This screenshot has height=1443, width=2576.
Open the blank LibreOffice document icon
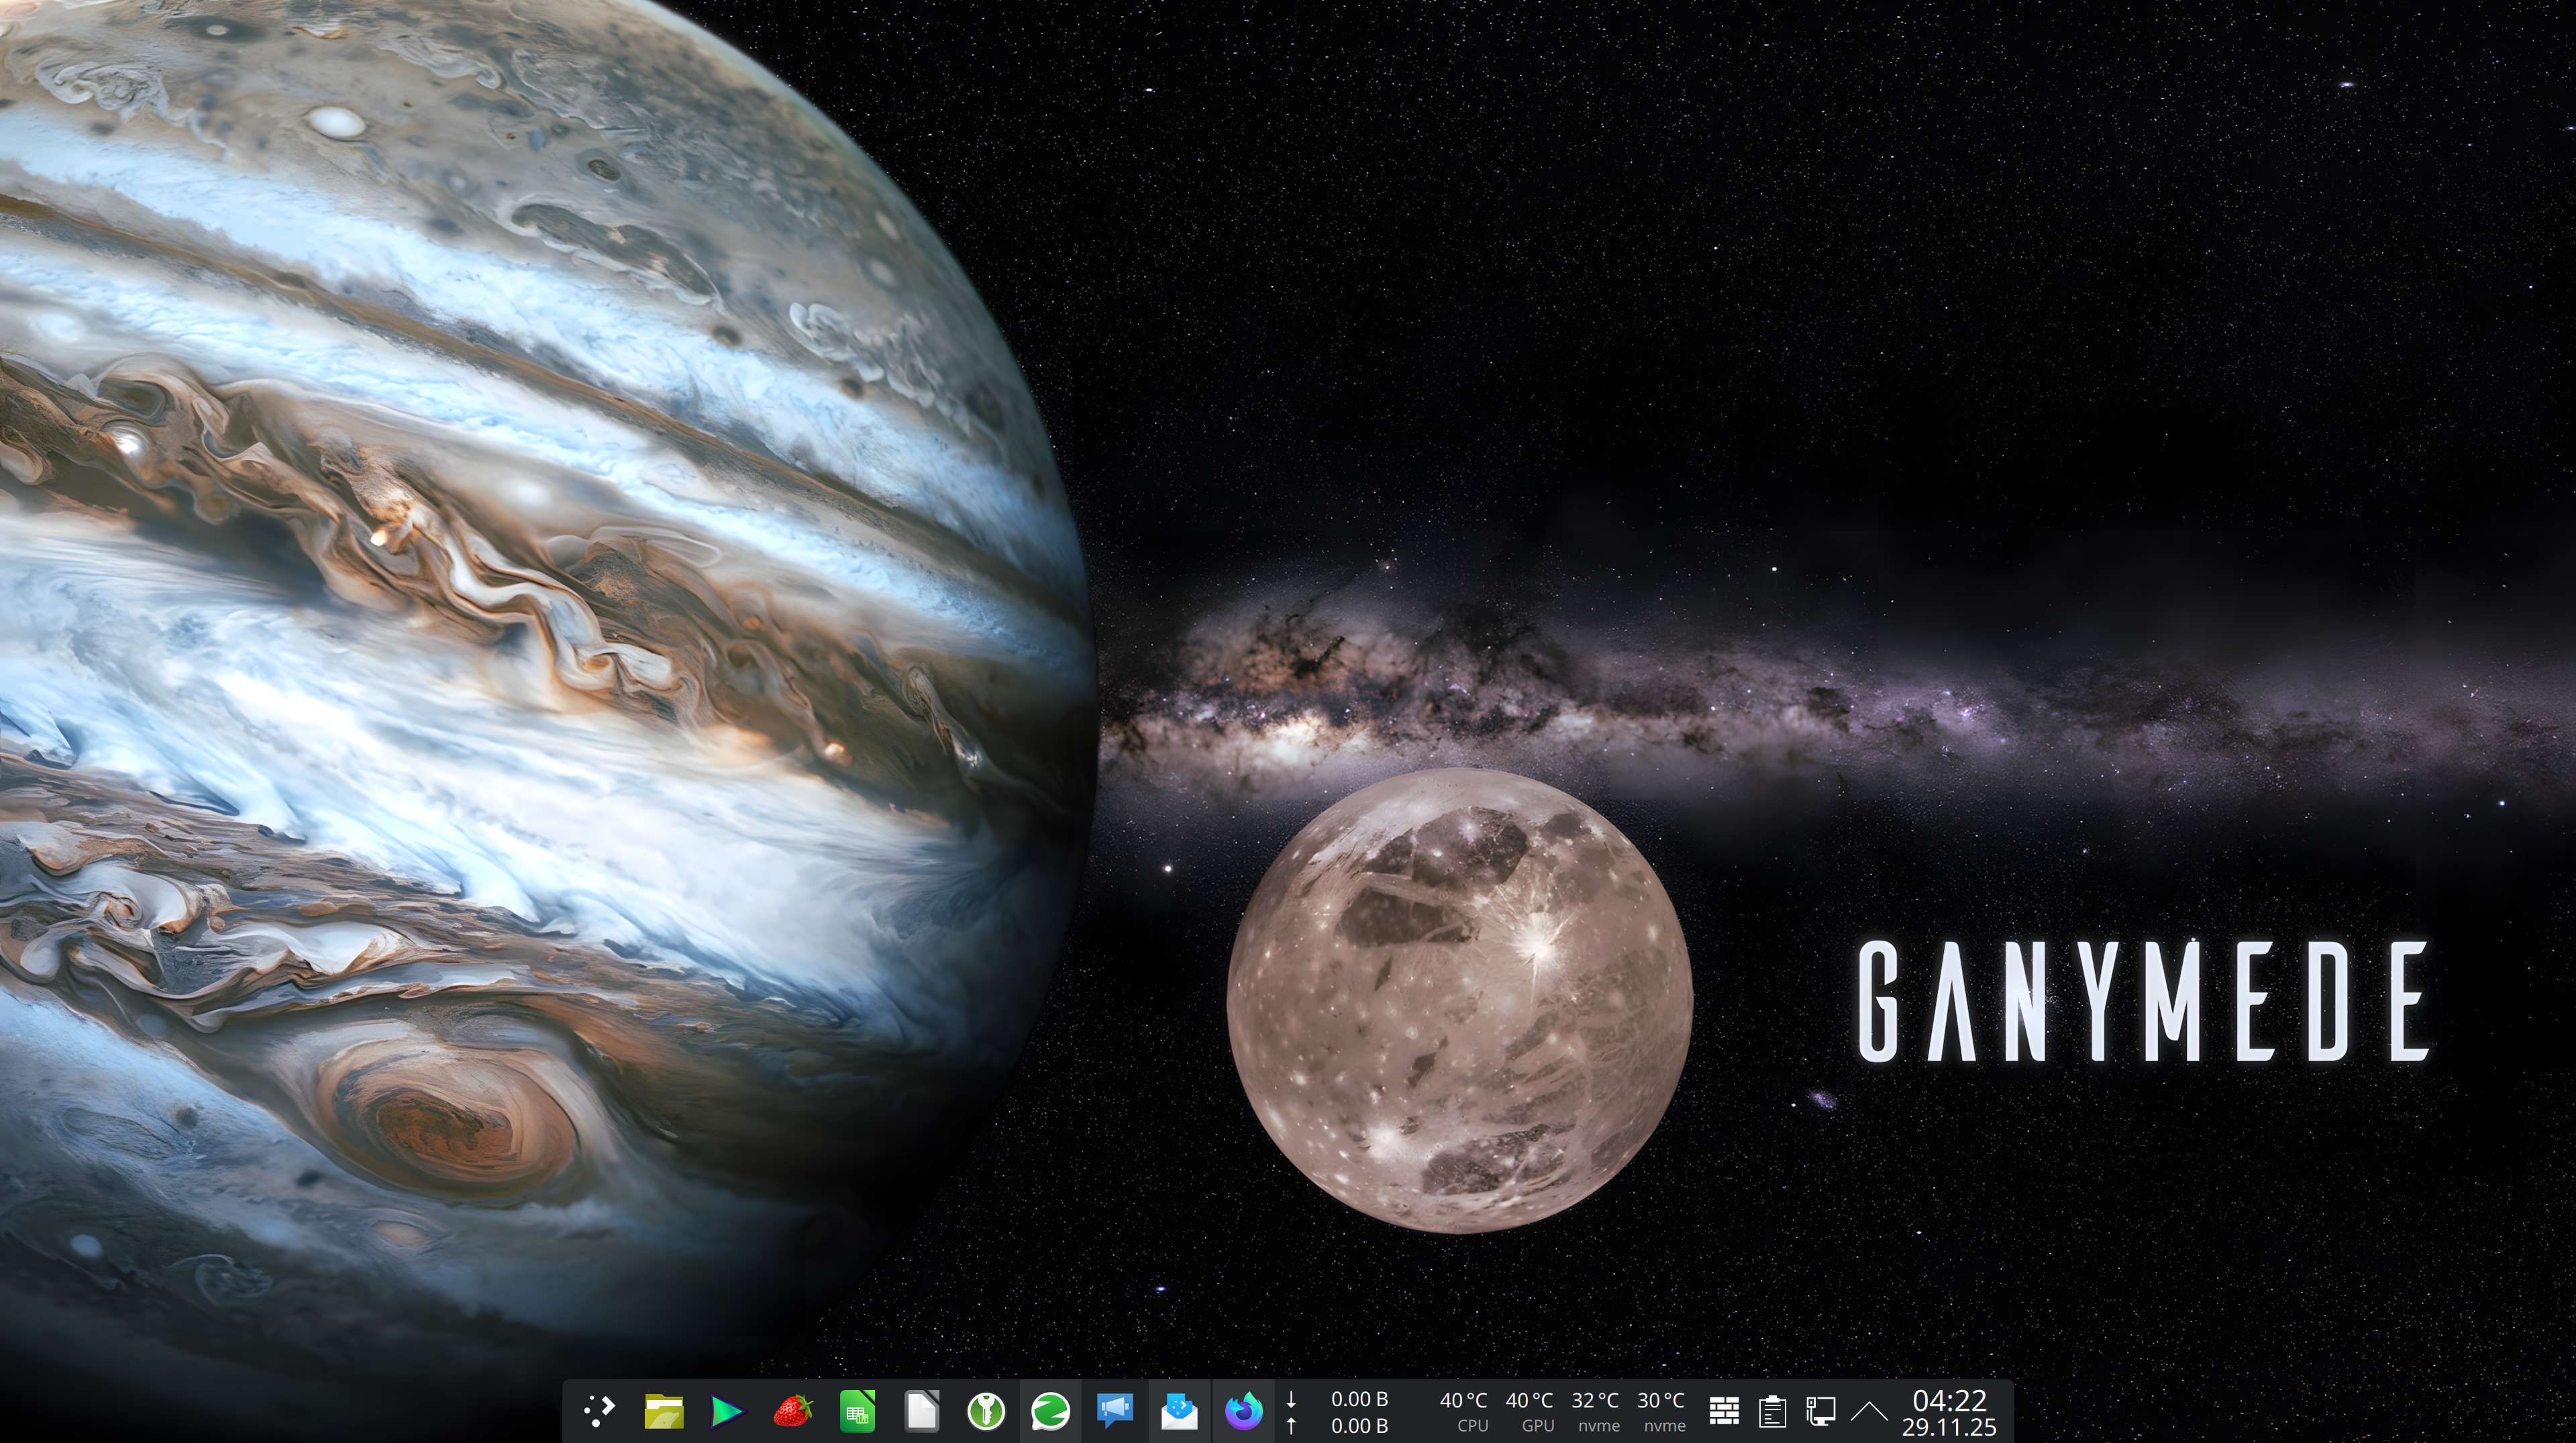tap(921, 1411)
